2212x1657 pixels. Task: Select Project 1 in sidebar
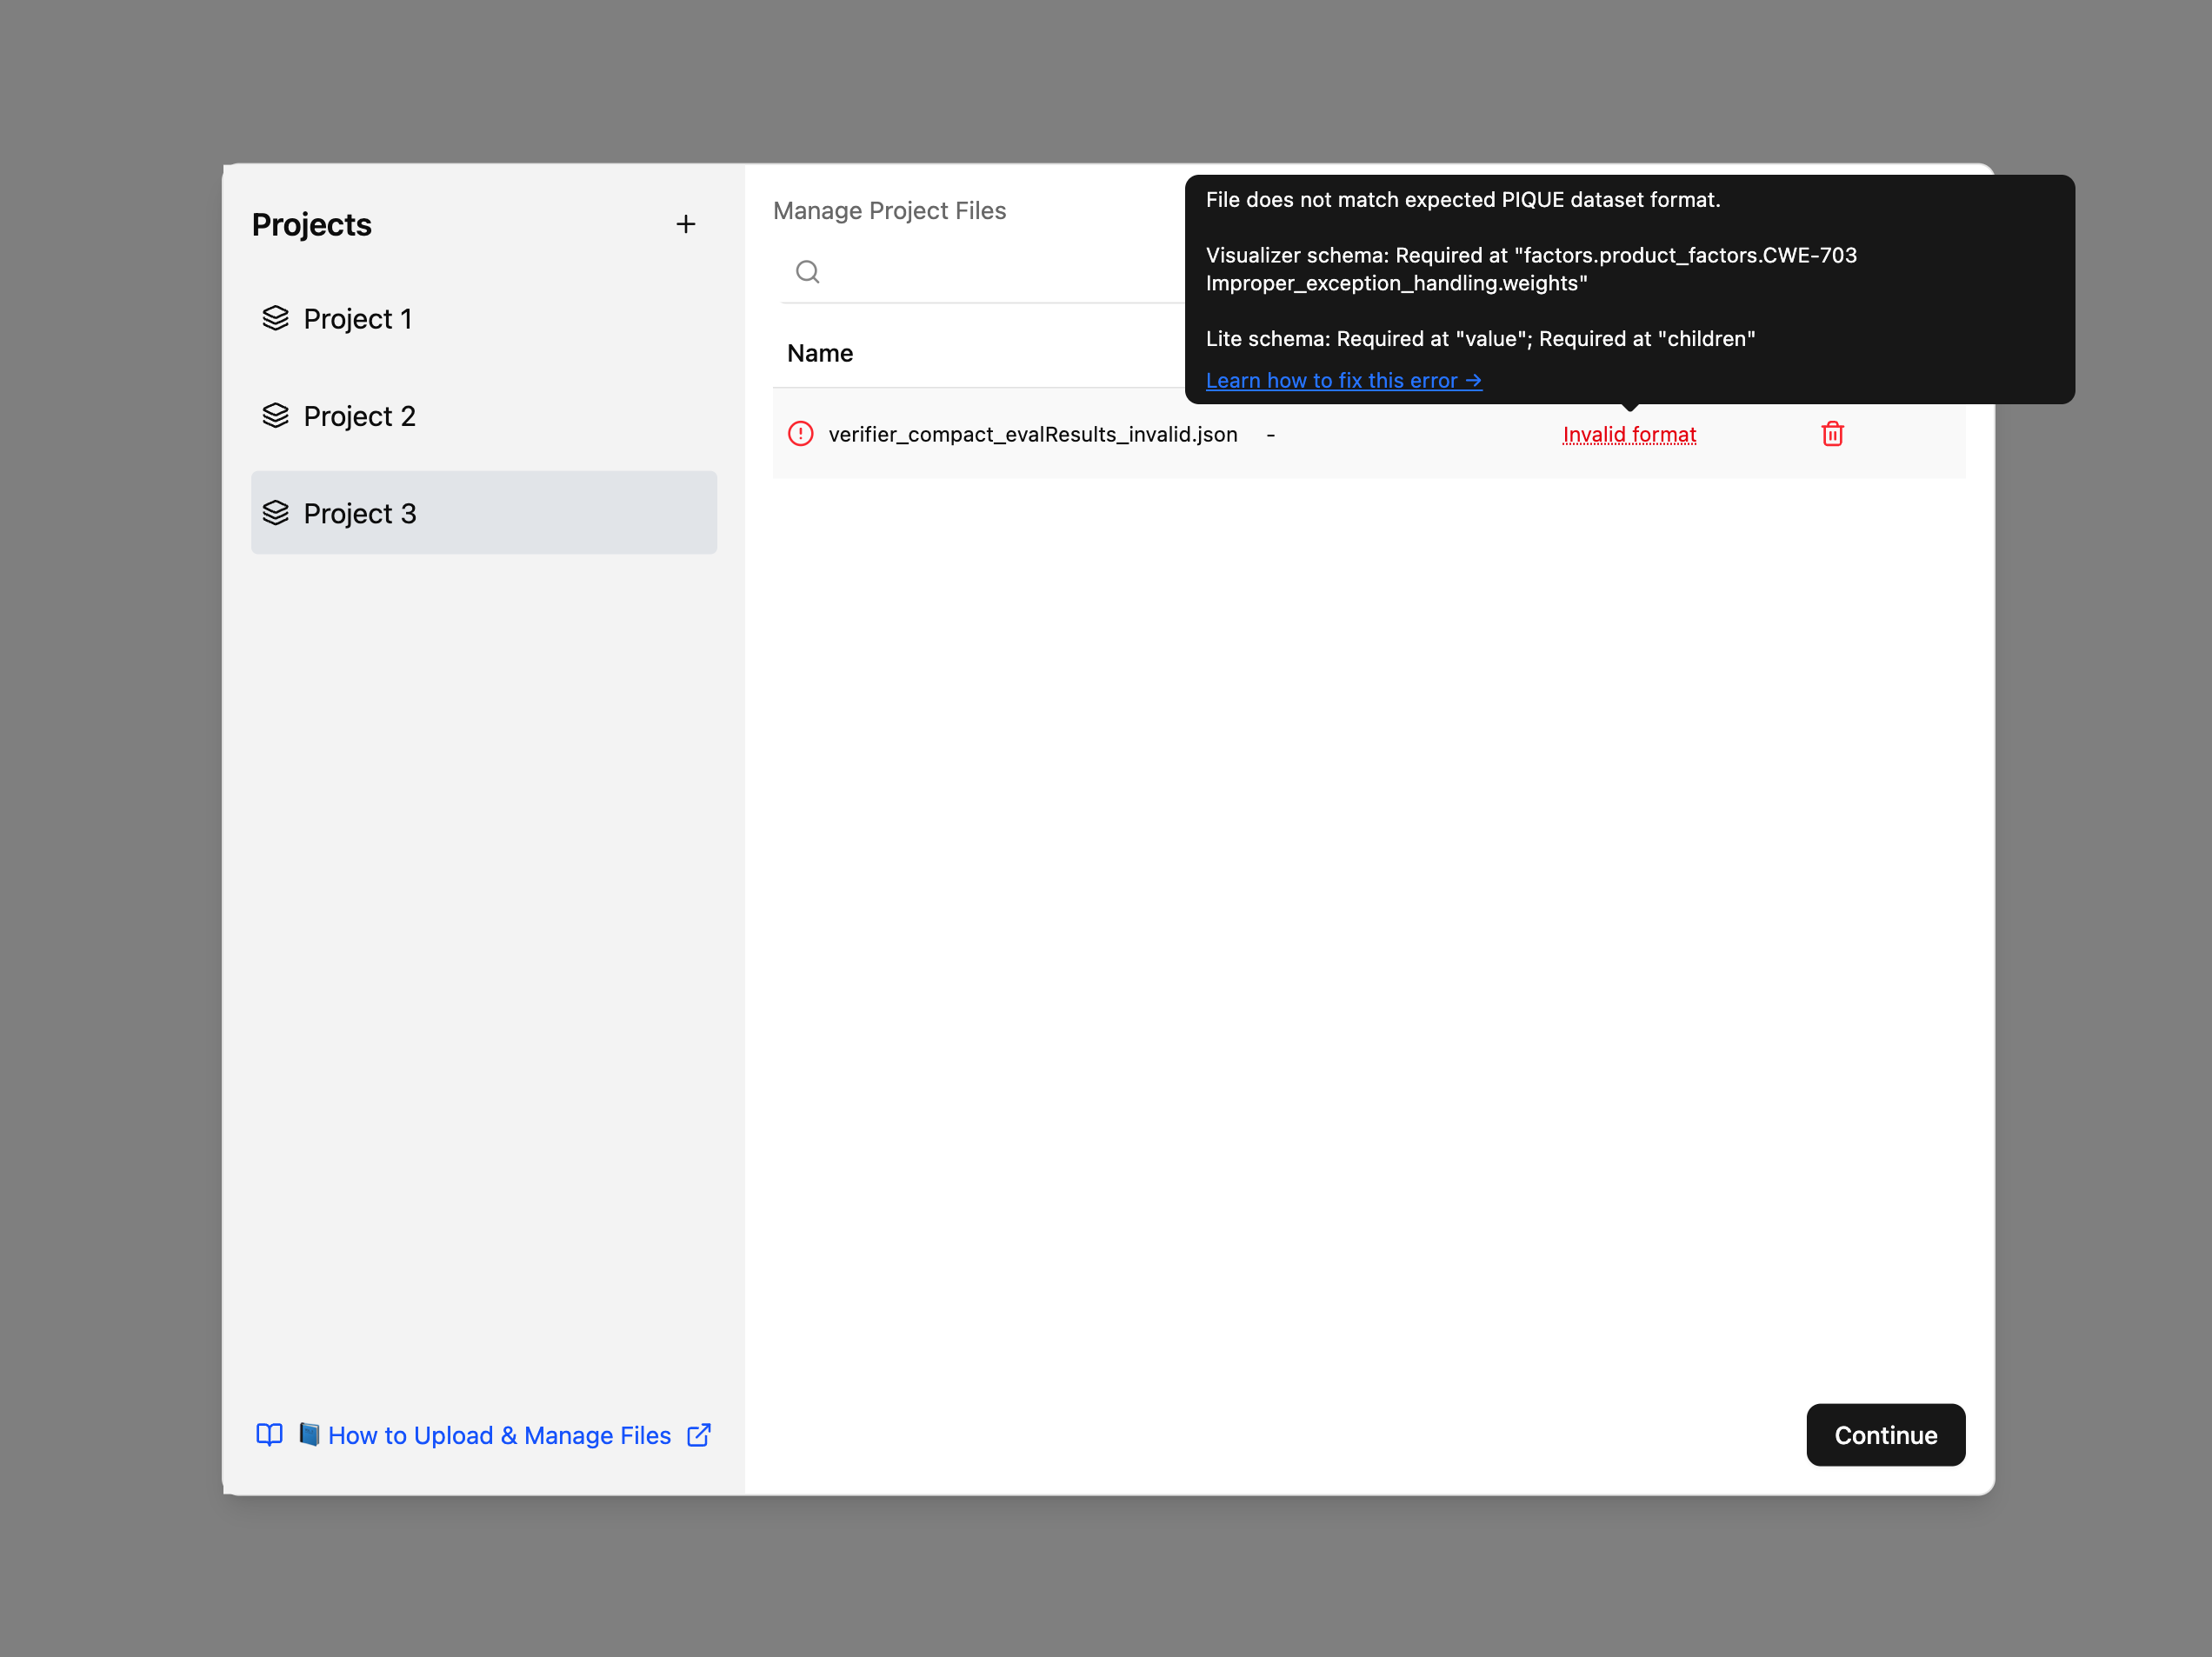point(357,319)
